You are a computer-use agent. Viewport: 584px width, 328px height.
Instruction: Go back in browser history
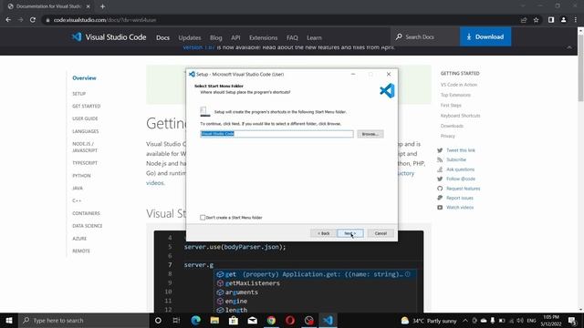pyautogui.click(x=8, y=20)
